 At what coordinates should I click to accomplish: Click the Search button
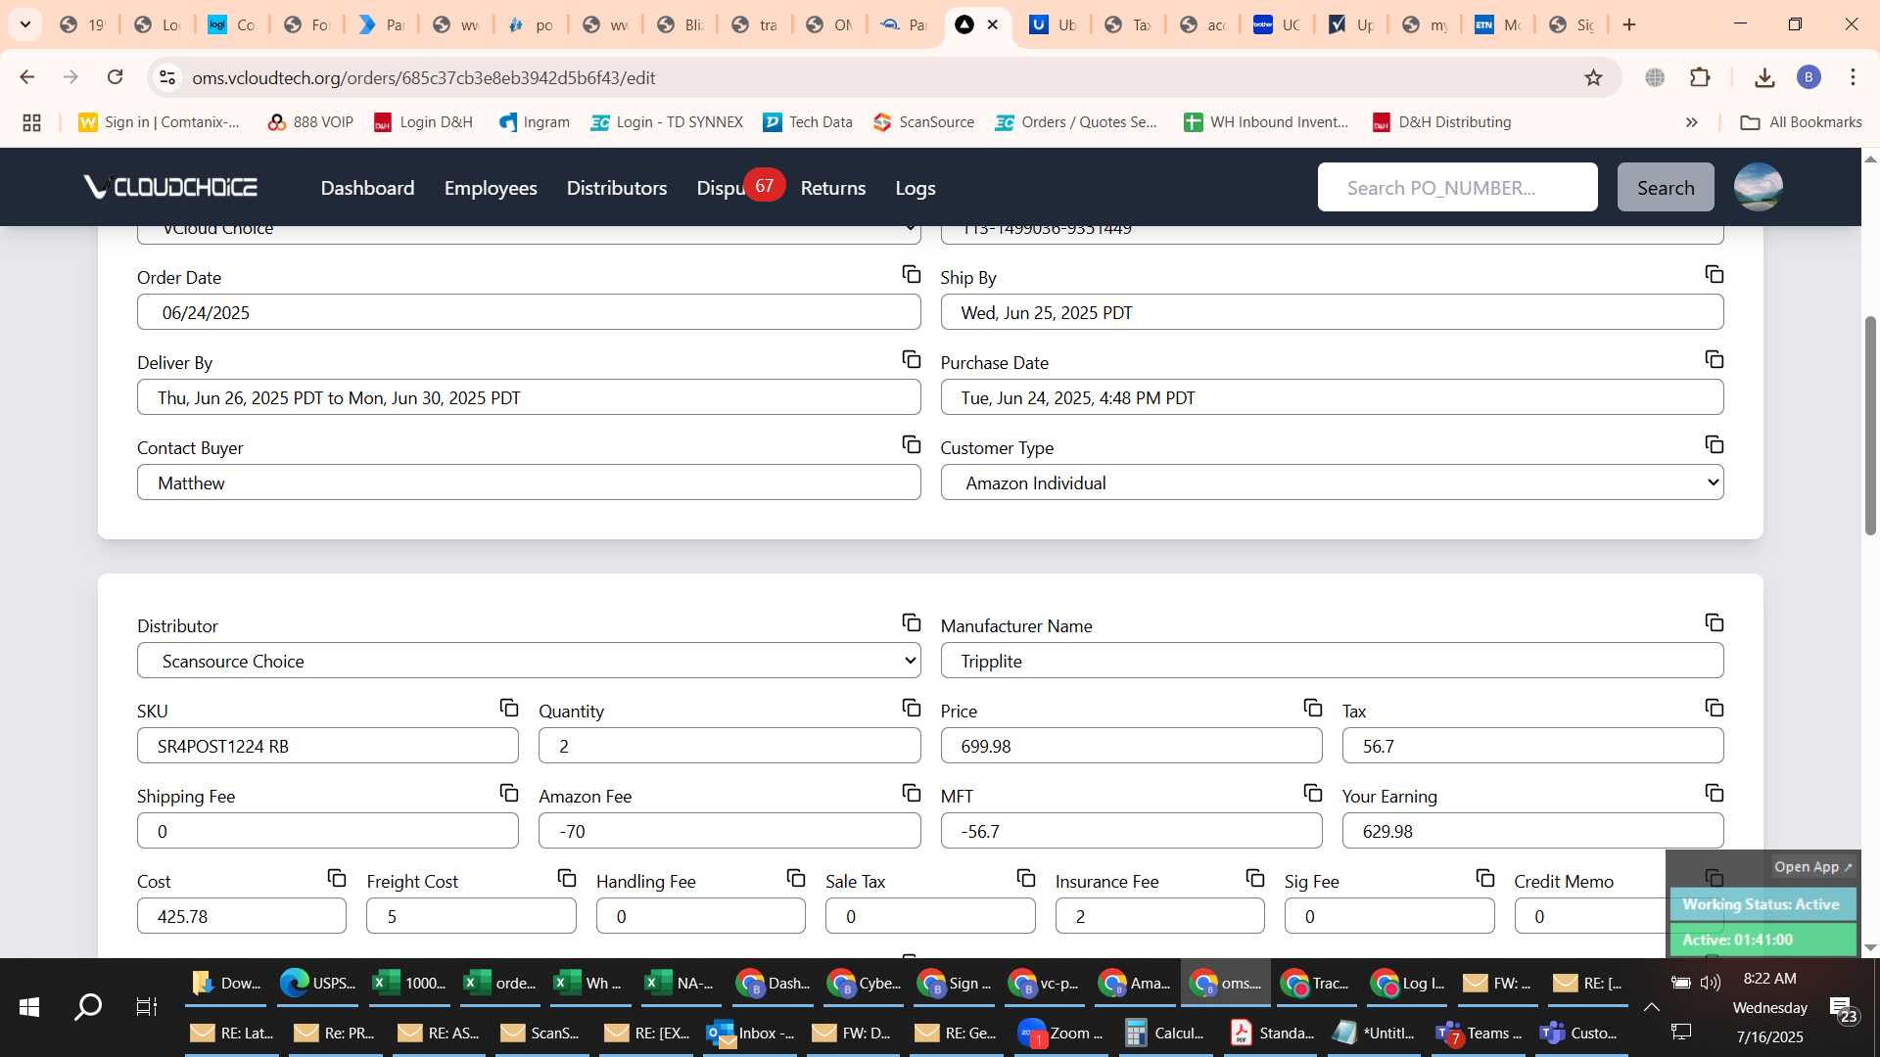click(1666, 187)
